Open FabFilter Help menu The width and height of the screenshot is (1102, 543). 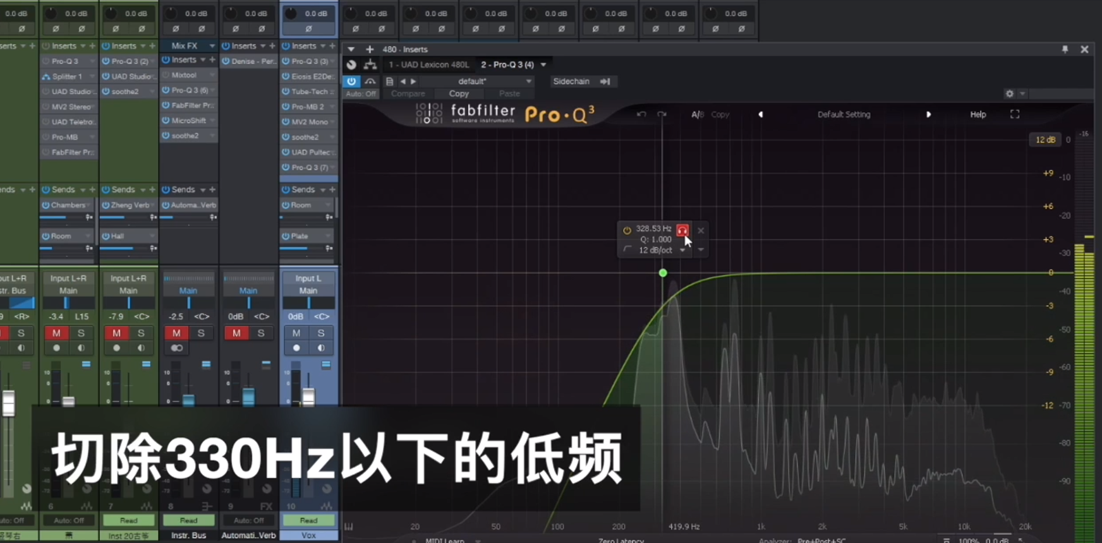[x=978, y=114]
